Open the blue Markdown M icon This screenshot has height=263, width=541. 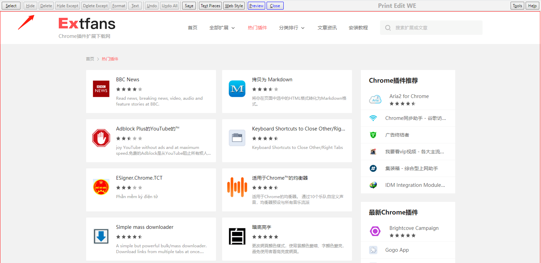(237, 89)
